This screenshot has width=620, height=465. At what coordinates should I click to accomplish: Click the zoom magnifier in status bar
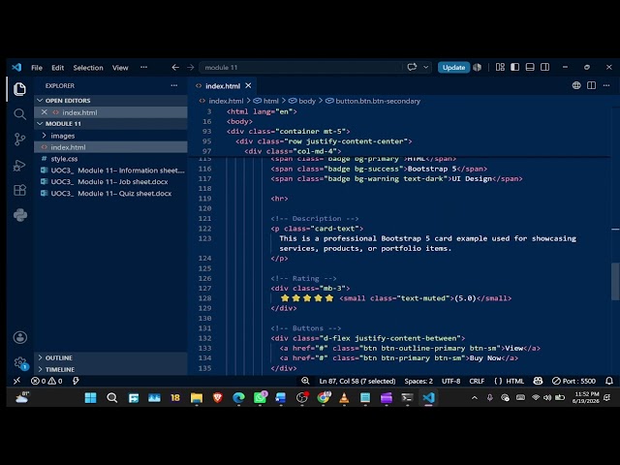305,381
